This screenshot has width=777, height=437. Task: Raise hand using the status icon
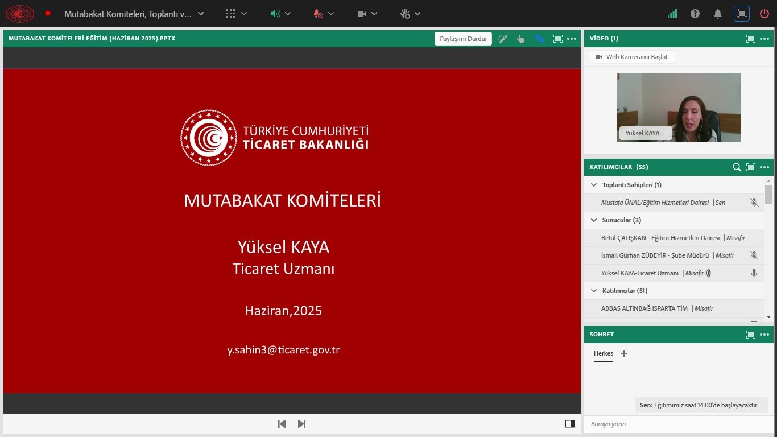pos(405,14)
